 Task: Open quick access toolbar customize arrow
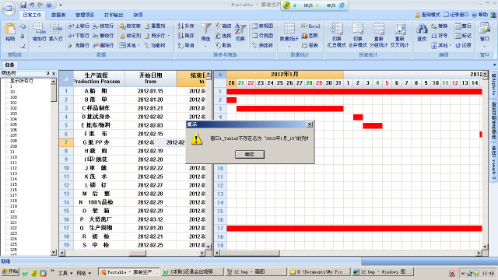coord(61,5)
